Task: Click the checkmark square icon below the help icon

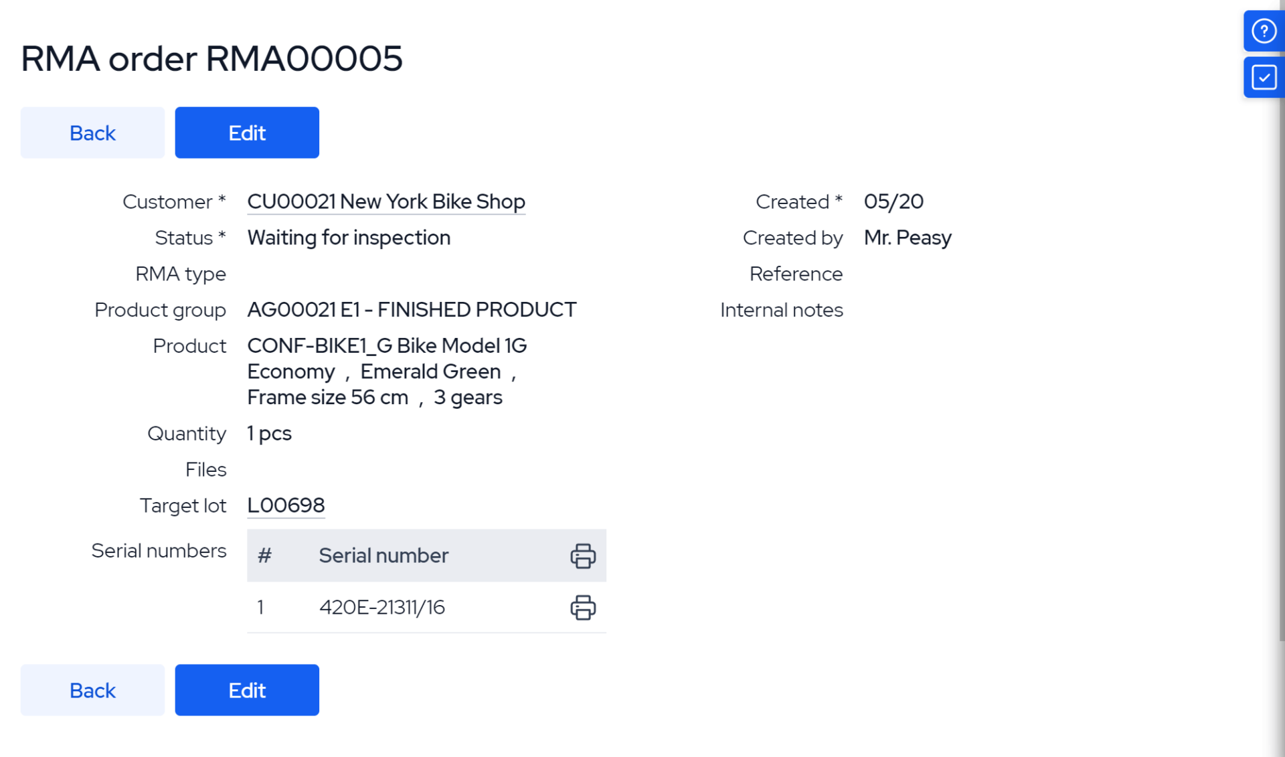Action: coord(1264,76)
